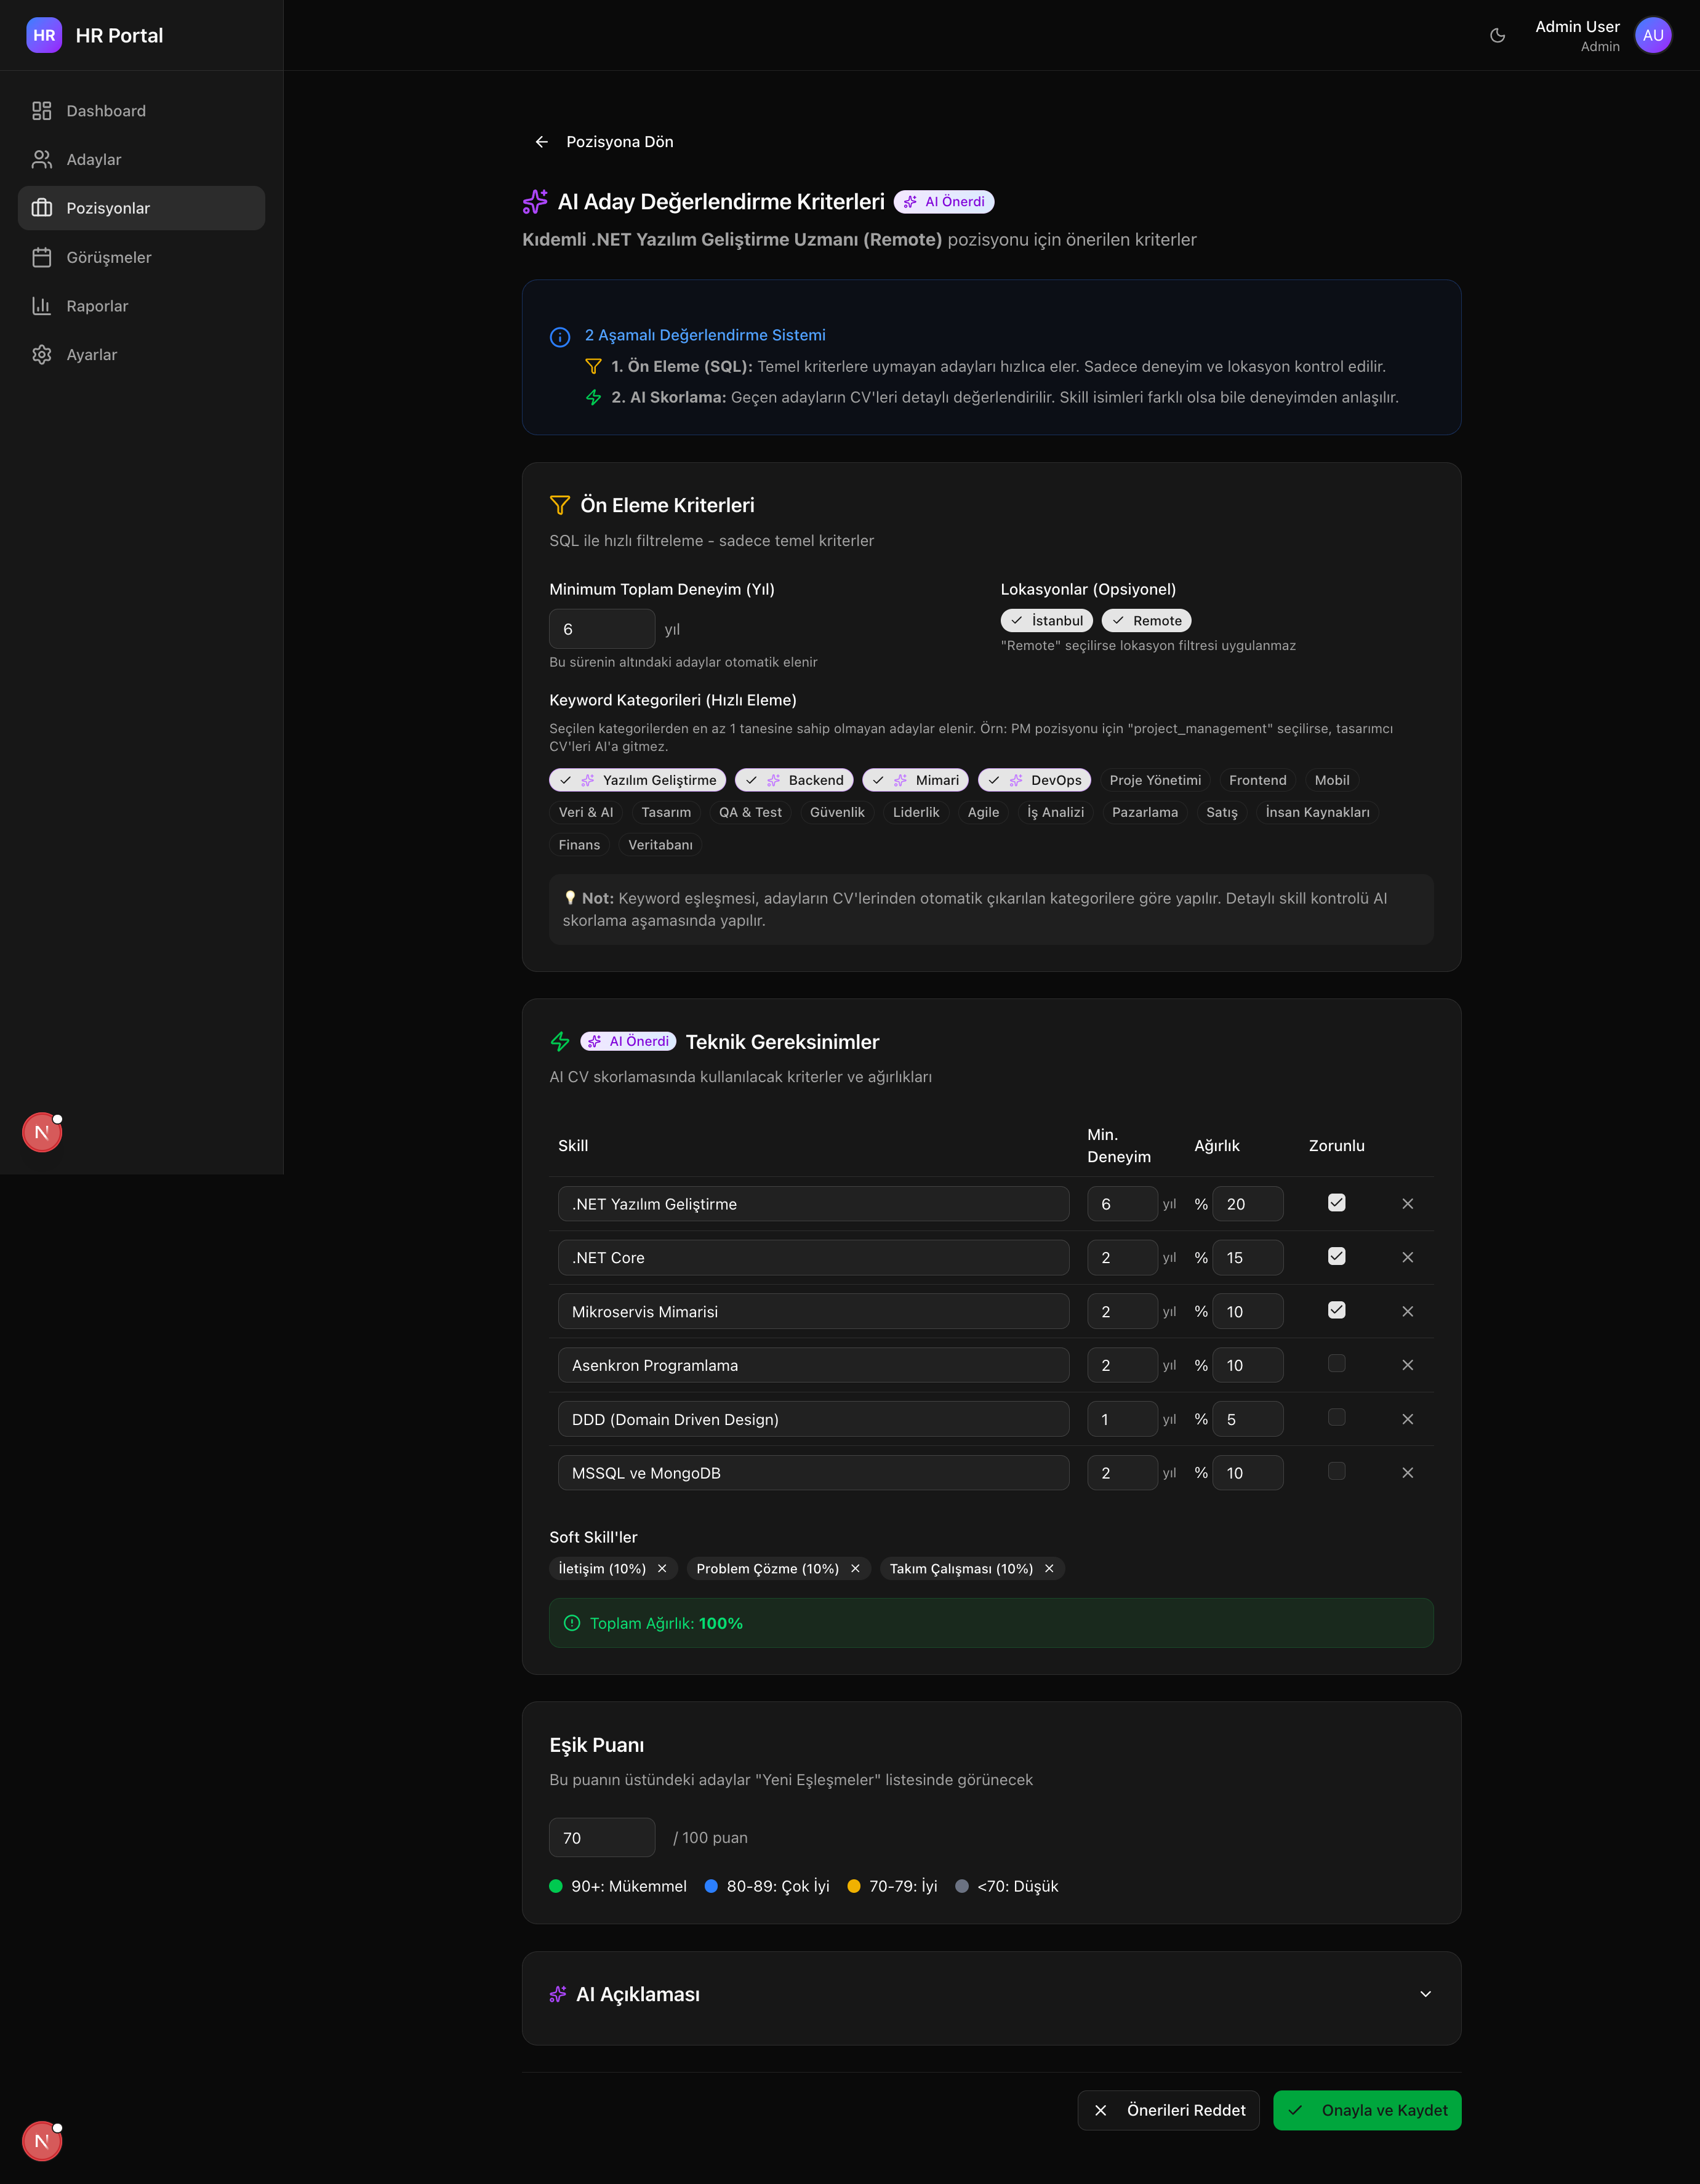Delete the MSSQL ve MongoDB row
The width and height of the screenshot is (1700, 2184).
(x=1407, y=1472)
